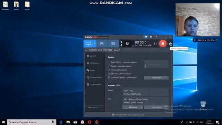
Task: Show hidden system tray icons chevron
Action: tap(187, 122)
